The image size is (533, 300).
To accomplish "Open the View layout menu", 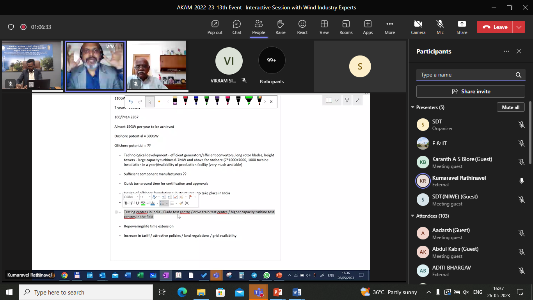I will [x=324, y=27].
